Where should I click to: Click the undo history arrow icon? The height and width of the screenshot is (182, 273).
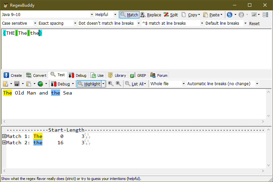[230, 15]
